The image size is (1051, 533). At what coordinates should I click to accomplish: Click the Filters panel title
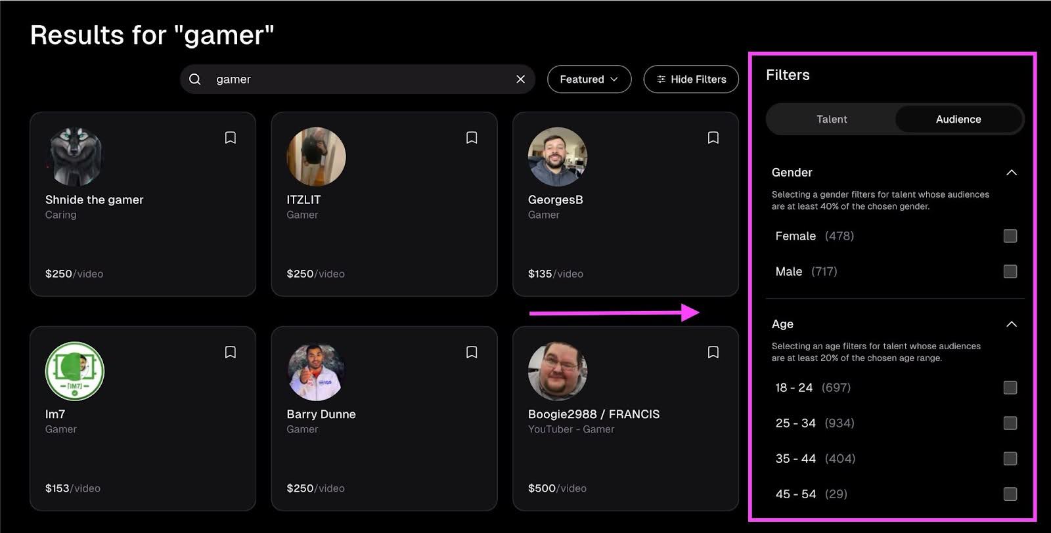tap(788, 75)
